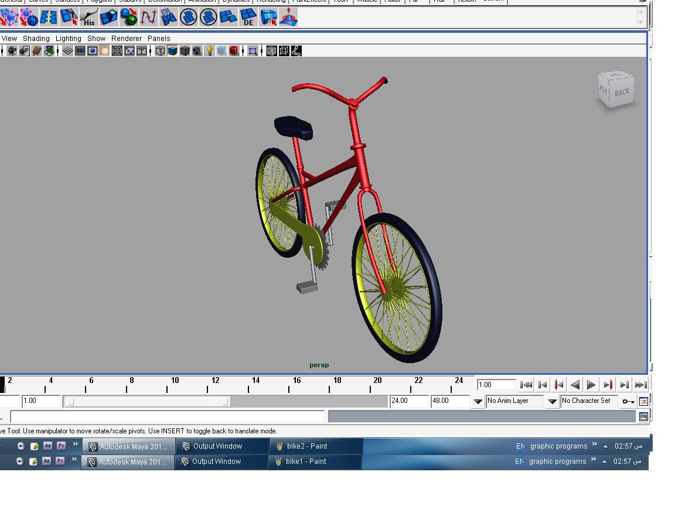Click the animation end time field 48.00

pos(450,401)
